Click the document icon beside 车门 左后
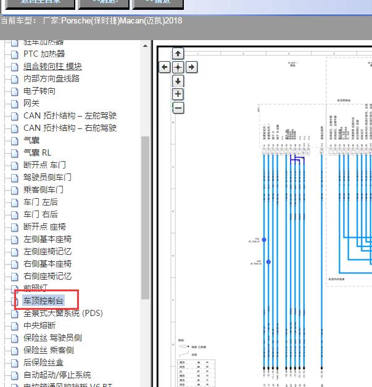This screenshot has width=372, height=387. (x=15, y=202)
